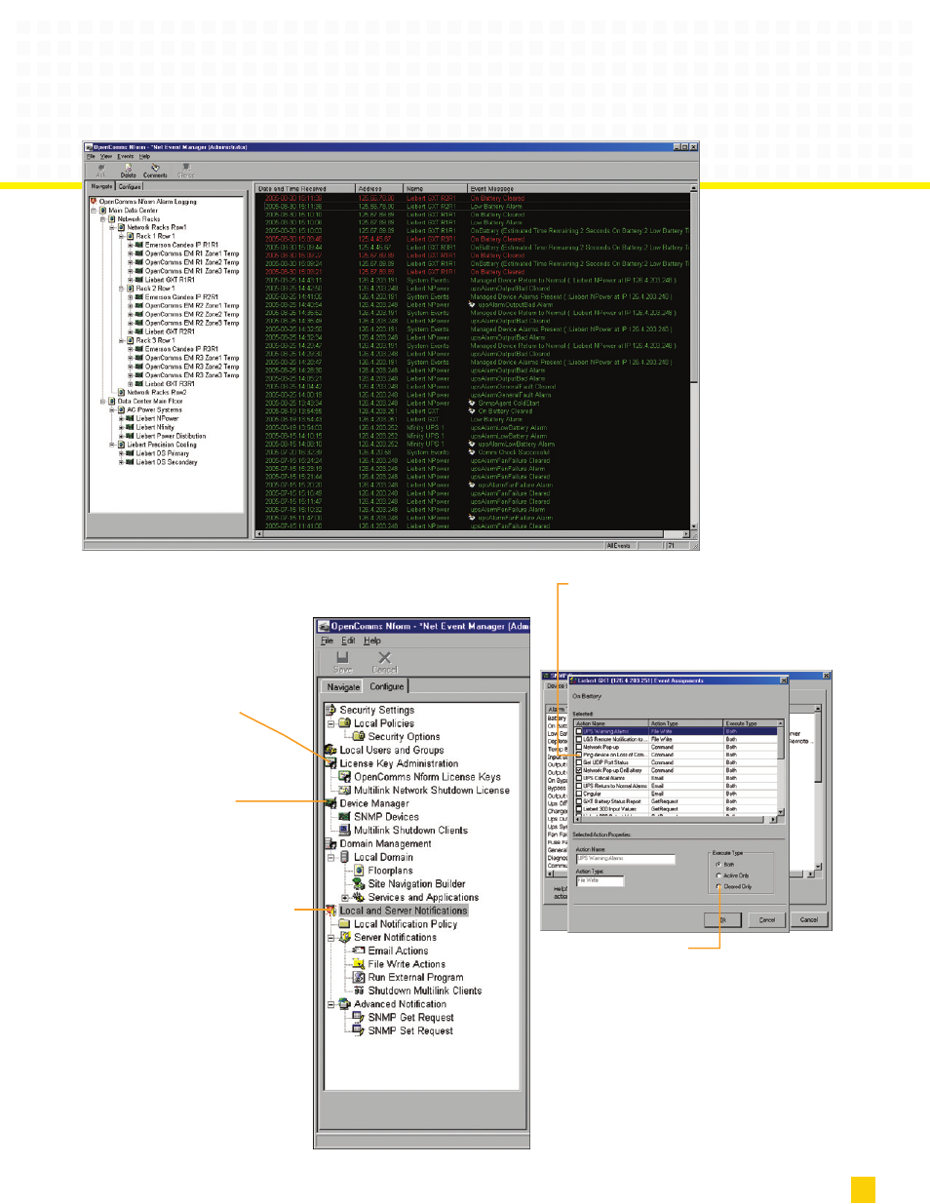
Task: Collapse the Rack 1 Row 1 node
Action: [121, 236]
